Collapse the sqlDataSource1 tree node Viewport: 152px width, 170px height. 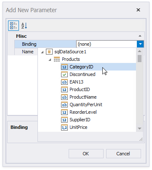click(42, 52)
